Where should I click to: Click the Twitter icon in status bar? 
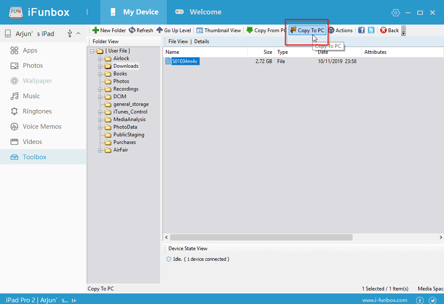[433, 300]
